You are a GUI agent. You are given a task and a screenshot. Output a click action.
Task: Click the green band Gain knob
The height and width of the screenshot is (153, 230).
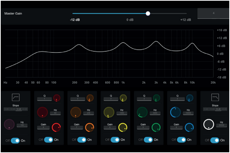[x=156, y=128]
